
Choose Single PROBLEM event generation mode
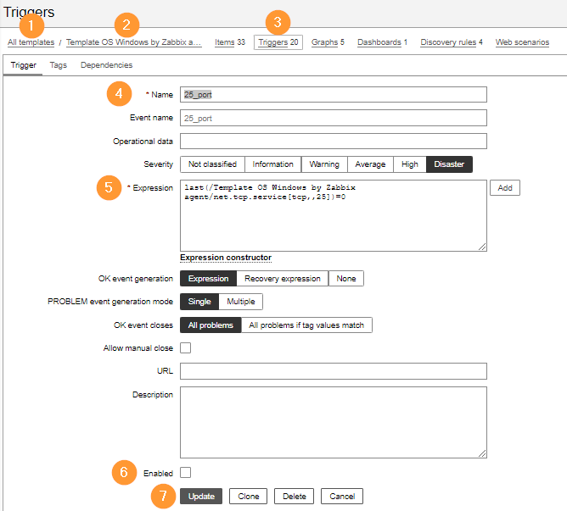point(199,302)
